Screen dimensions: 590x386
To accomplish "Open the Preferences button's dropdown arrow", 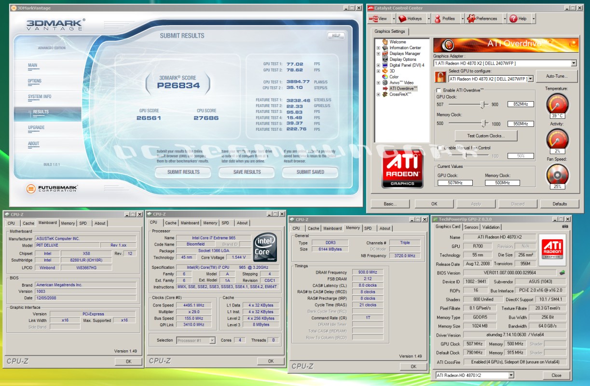I will point(505,19).
